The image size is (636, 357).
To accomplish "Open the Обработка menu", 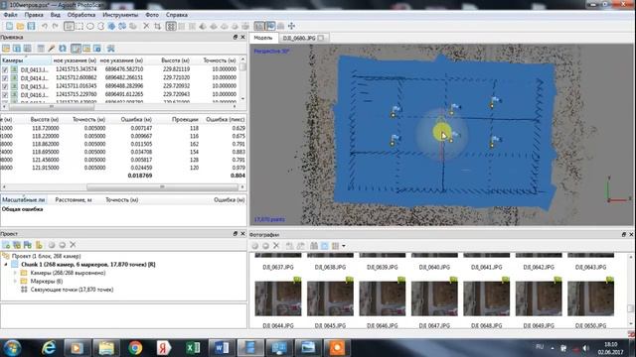I will 81,15.
